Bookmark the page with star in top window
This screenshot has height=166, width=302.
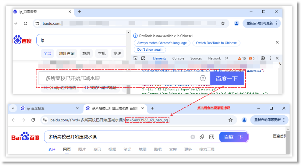pos(223,23)
